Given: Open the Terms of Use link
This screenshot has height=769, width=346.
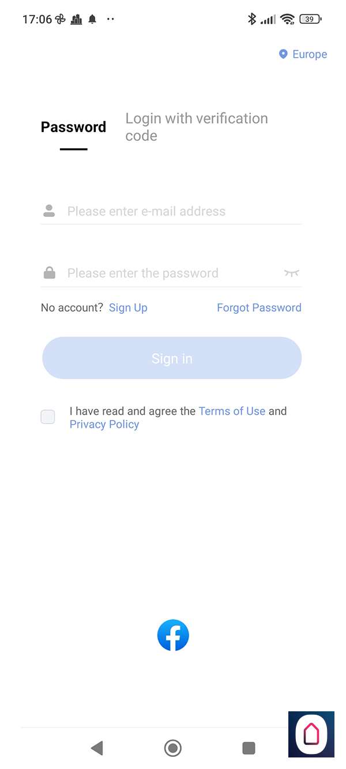Looking at the screenshot, I should [232, 411].
